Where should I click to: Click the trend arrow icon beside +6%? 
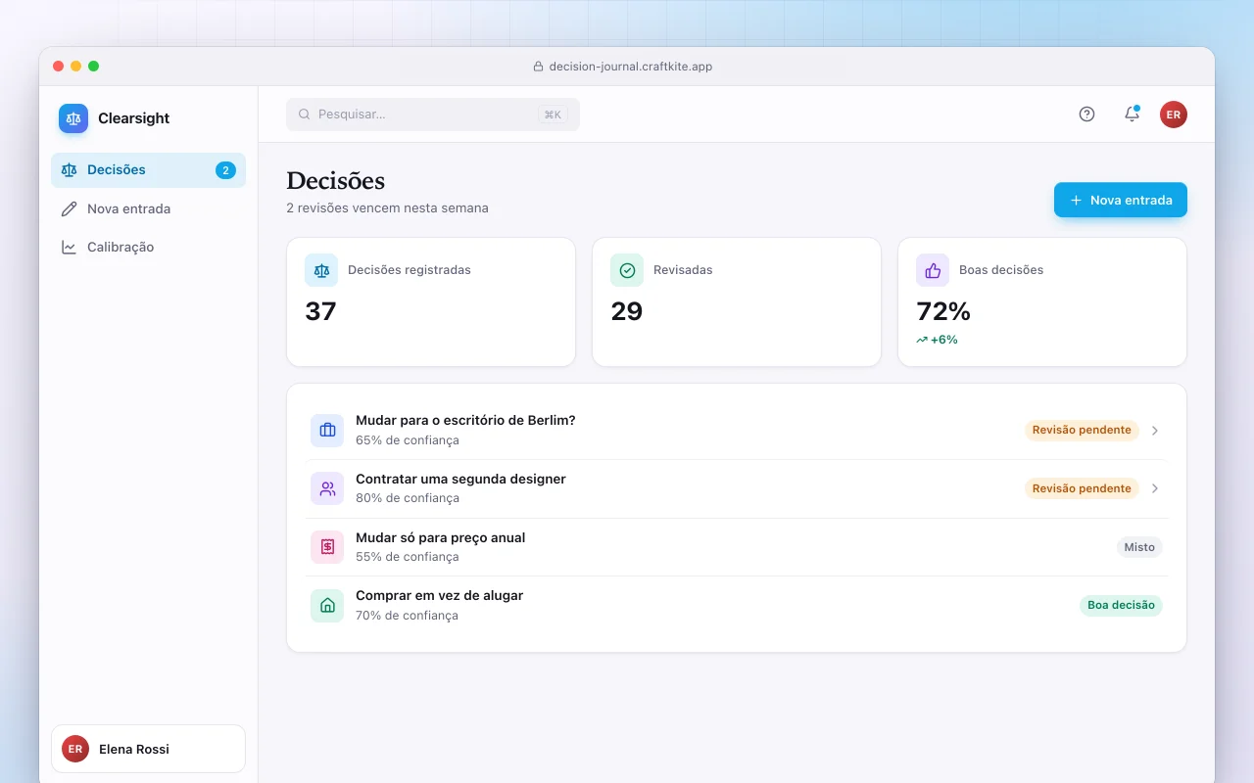click(x=922, y=340)
